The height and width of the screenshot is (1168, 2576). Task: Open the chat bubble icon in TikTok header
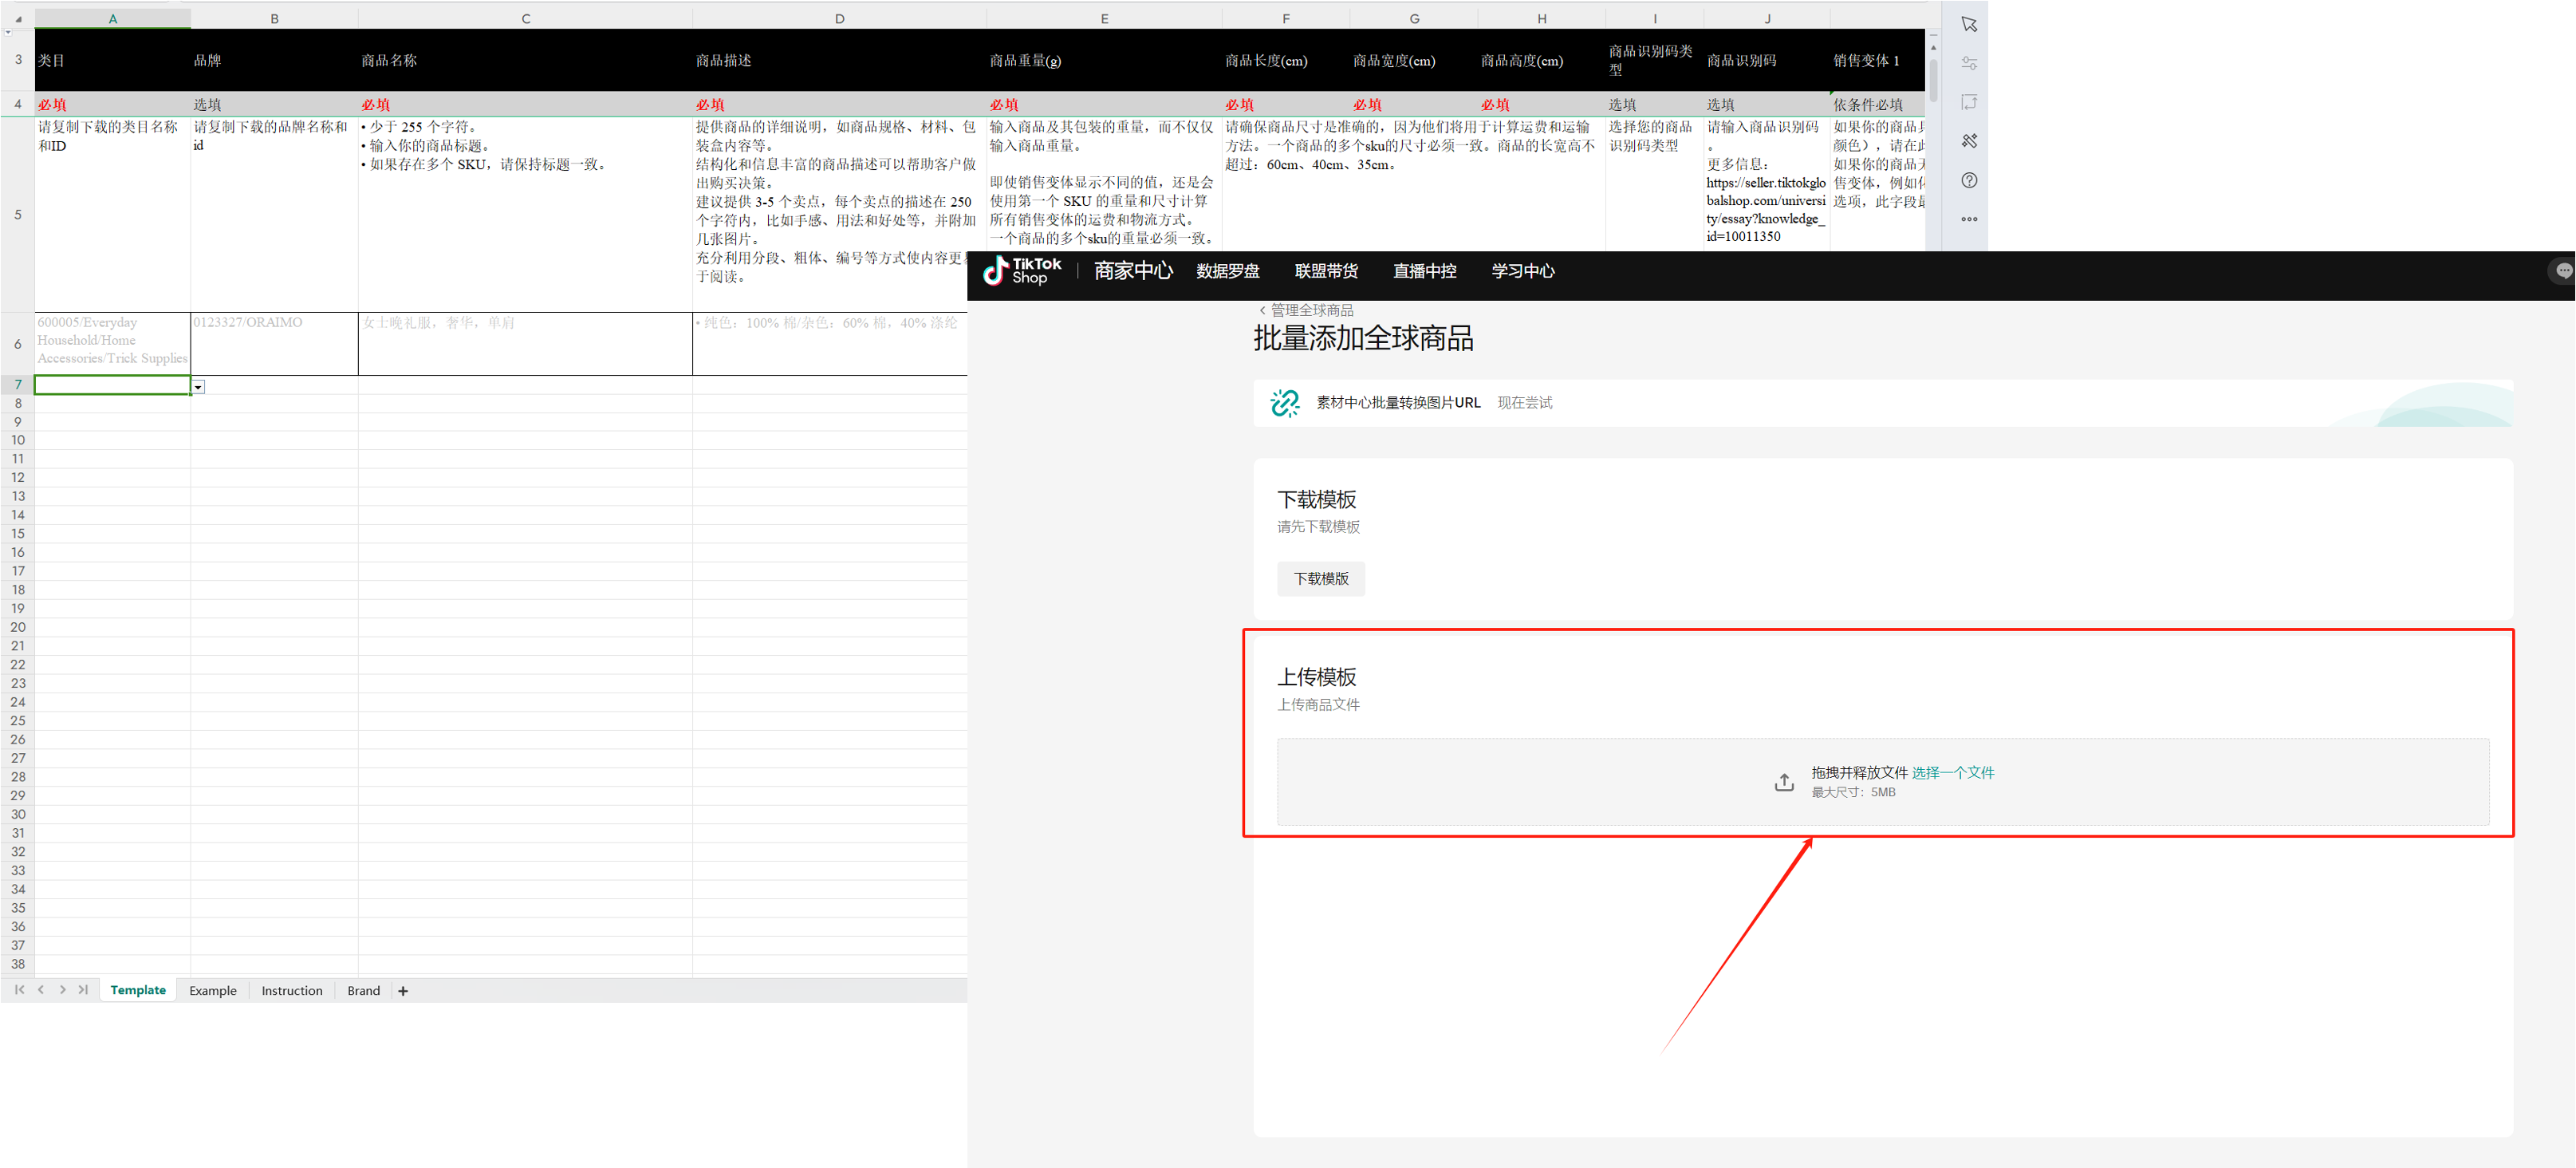pyautogui.click(x=2563, y=271)
